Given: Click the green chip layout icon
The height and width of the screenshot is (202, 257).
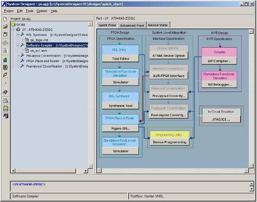Looking at the screenshot, I should (5, 109).
